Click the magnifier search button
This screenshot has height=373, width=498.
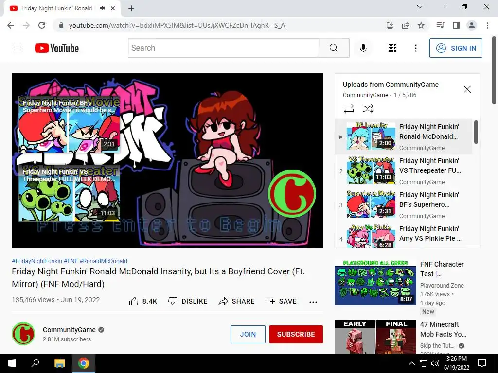[334, 48]
